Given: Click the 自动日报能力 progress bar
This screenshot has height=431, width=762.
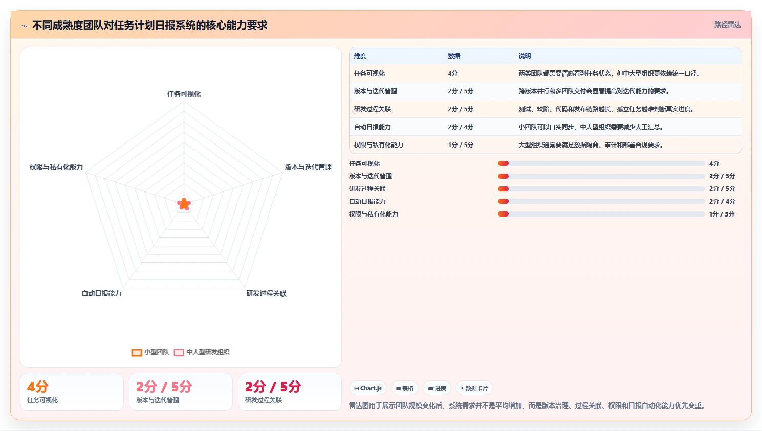Looking at the screenshot, I should click(x=601, y=201).
